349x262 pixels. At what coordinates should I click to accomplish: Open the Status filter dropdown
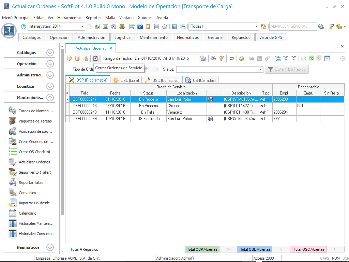pos(261,69)
